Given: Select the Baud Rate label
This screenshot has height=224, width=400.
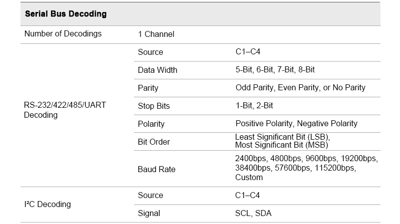Looking at the screenshot, I should point(156,169).
